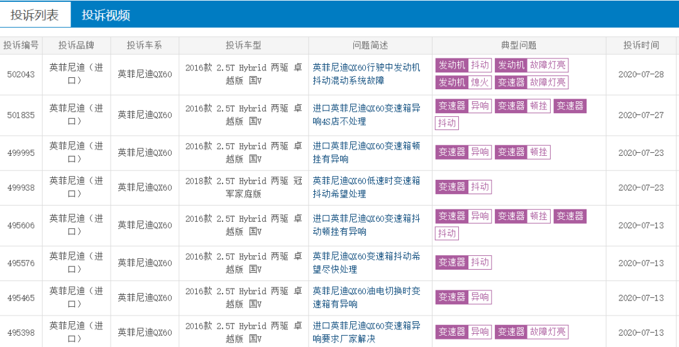Click the 2016款 model cell in row 495465
679x347 pixels.
coord(243,297)
